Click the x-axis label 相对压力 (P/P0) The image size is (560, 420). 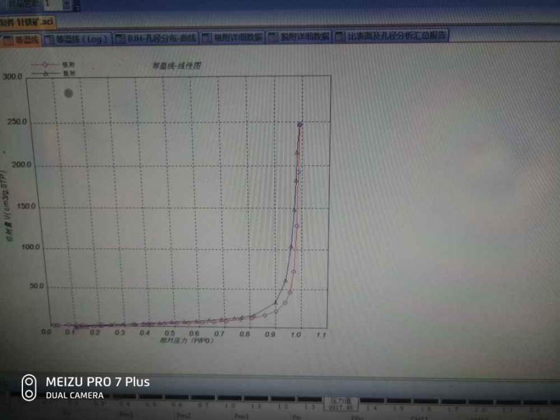pos(187,340)
